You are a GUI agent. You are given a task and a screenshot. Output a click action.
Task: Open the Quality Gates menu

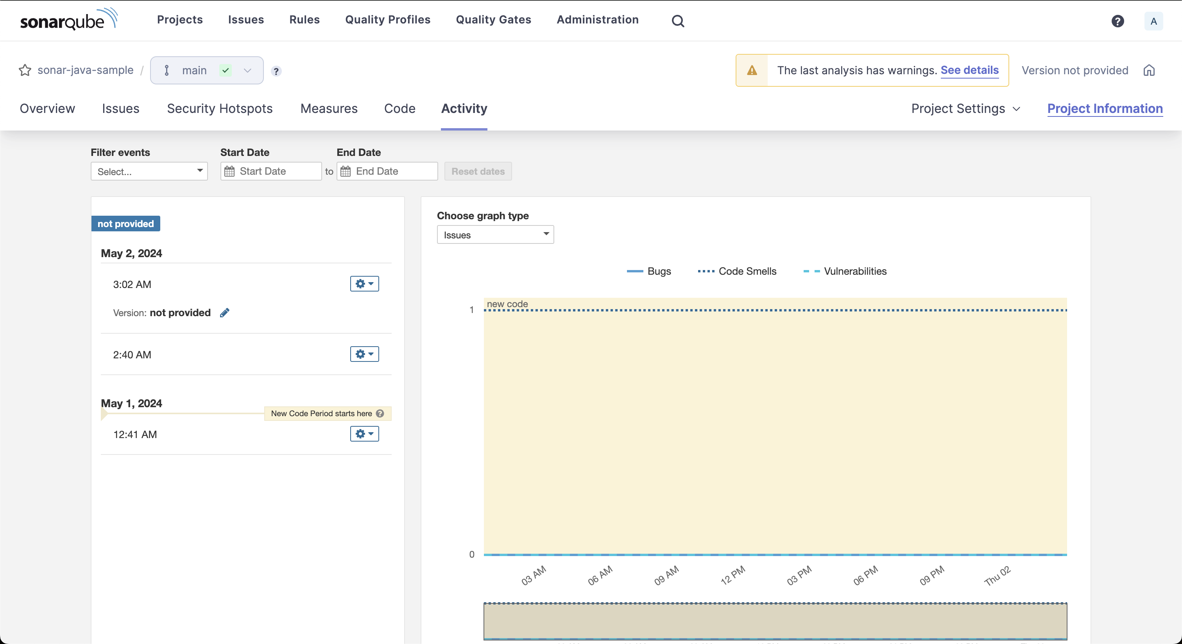pos(493,20)
